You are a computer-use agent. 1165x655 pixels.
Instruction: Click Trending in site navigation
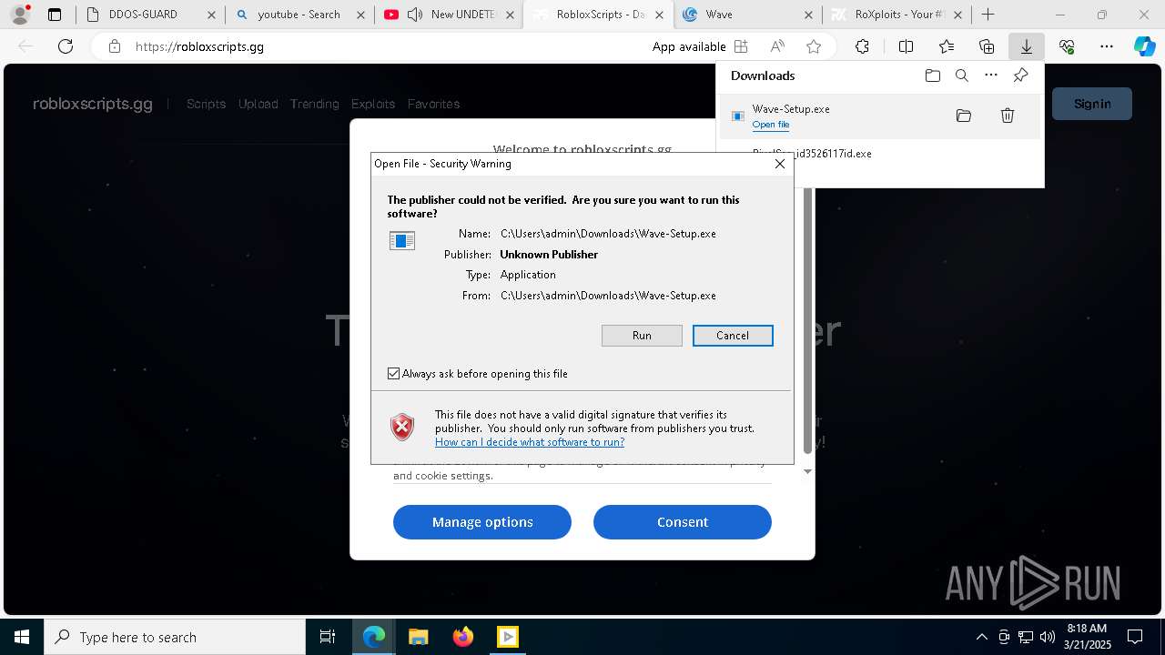coord(314,104)
